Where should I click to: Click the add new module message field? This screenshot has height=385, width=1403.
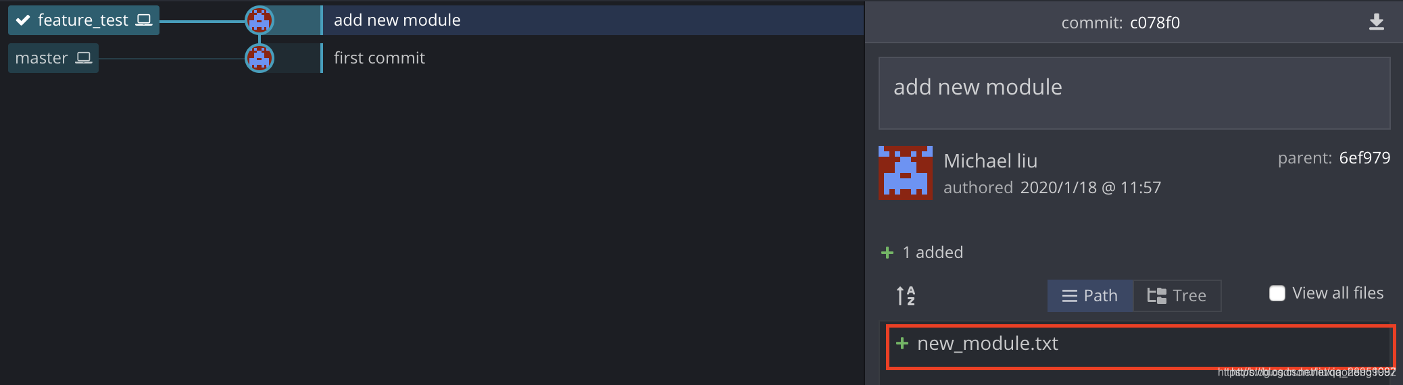tap(1134, 93)
